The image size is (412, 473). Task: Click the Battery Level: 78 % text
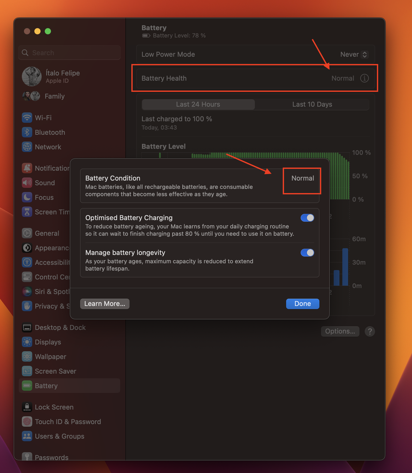pos(179,36)
